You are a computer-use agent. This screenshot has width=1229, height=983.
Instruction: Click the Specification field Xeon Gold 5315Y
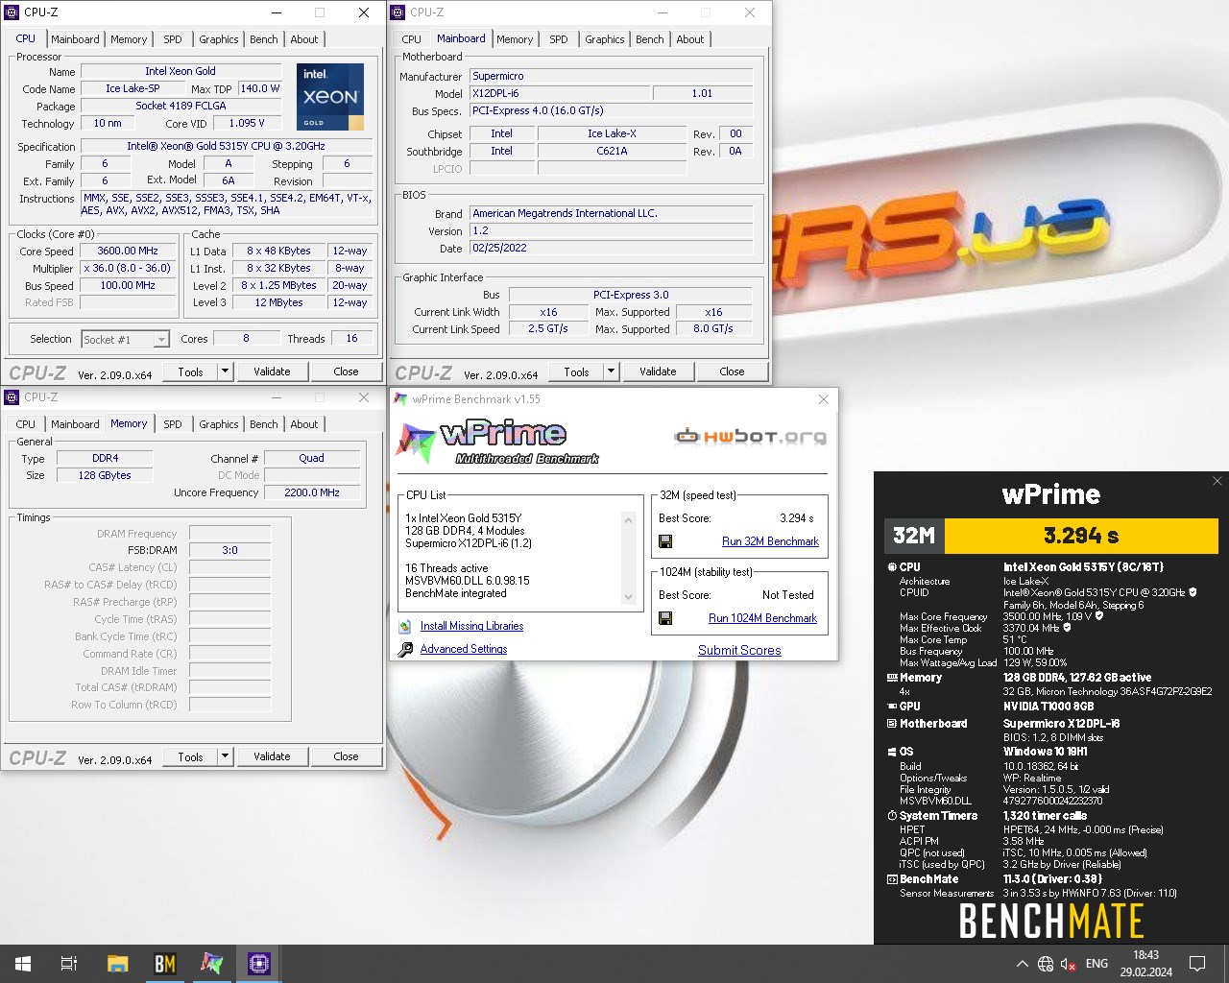226,147
